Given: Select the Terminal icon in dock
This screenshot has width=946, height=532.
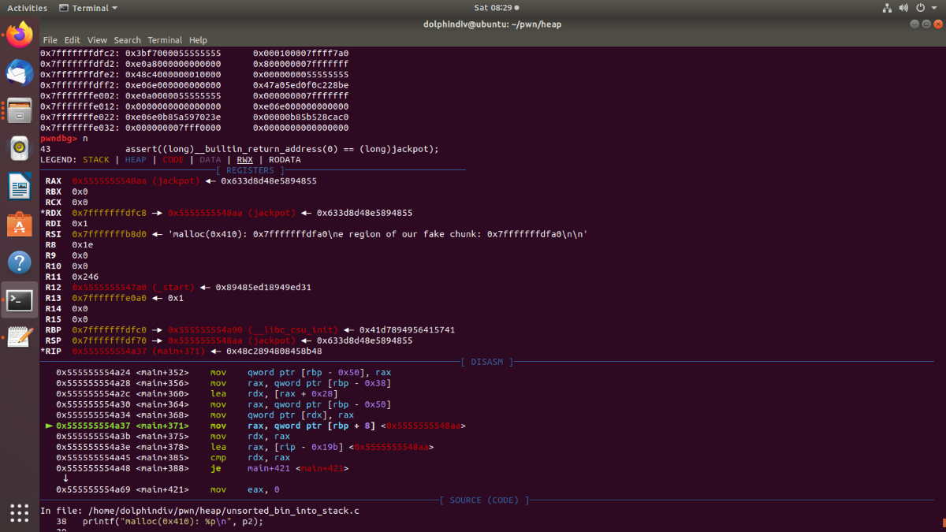Looking at the screenshot, I should (x=20, y=299).
